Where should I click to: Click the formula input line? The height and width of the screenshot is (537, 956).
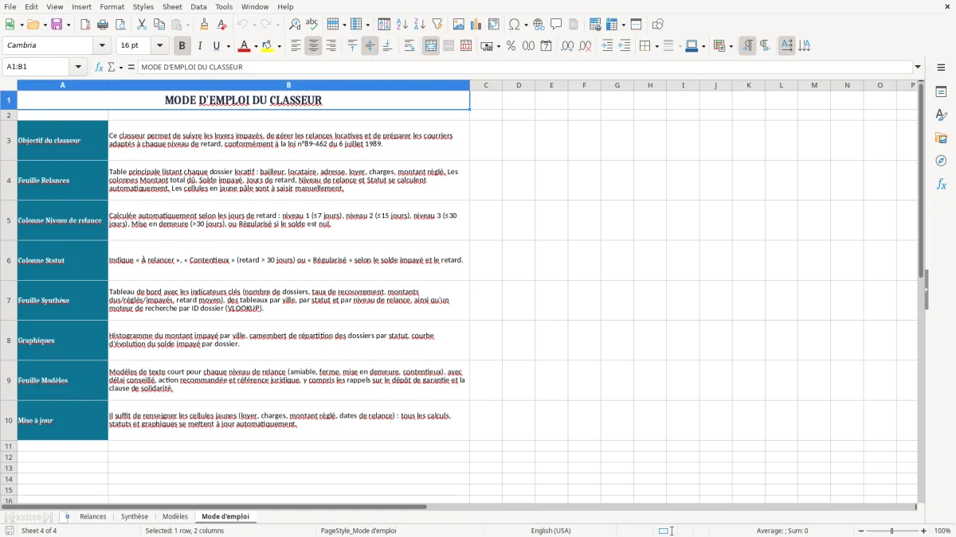(x=525, y=67)
